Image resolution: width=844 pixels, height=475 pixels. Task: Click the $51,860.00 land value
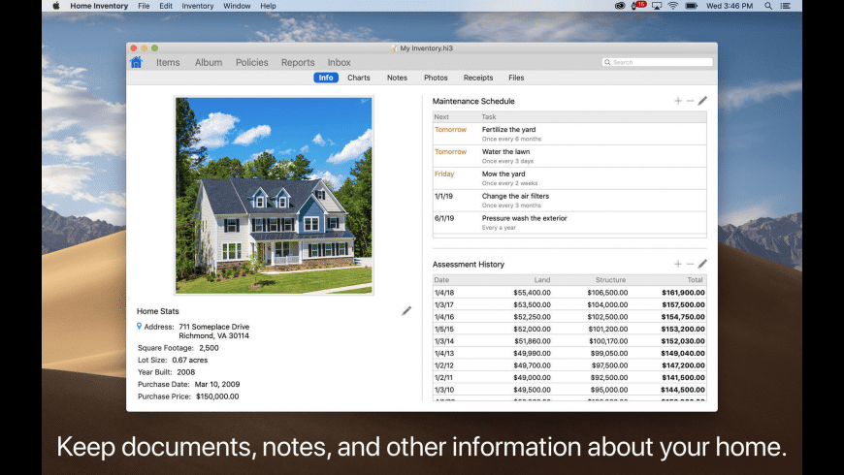[x=533, y=341]
